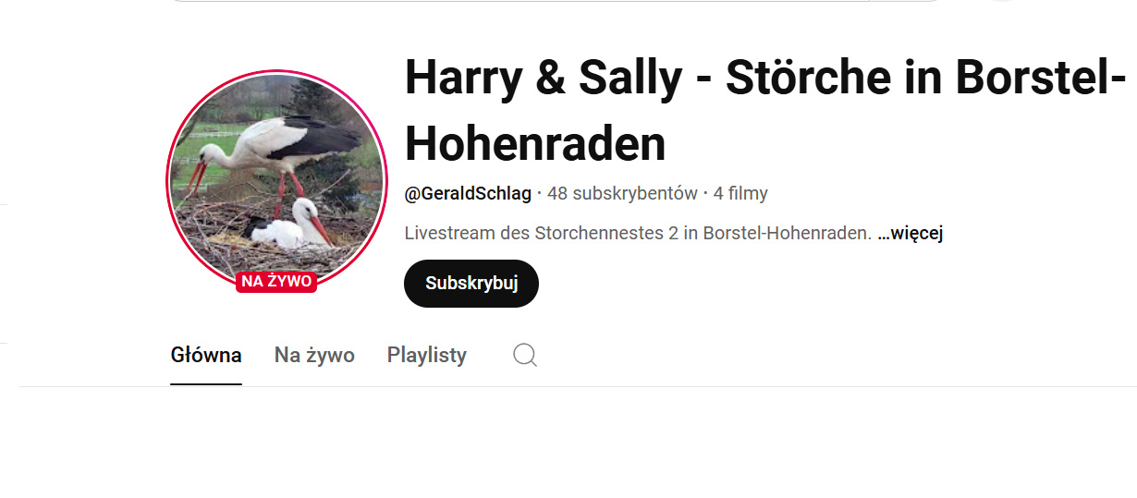
Task: Open the channel search magnifier icon
Action: pos(525,355)
